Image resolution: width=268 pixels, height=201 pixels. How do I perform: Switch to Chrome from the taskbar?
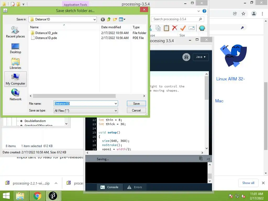(37, 196)
